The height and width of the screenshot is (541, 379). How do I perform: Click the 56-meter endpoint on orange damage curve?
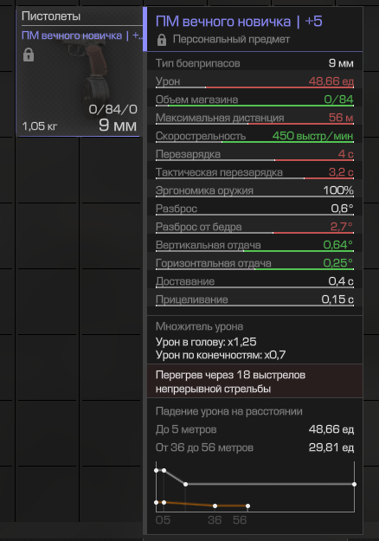[247, 506]
